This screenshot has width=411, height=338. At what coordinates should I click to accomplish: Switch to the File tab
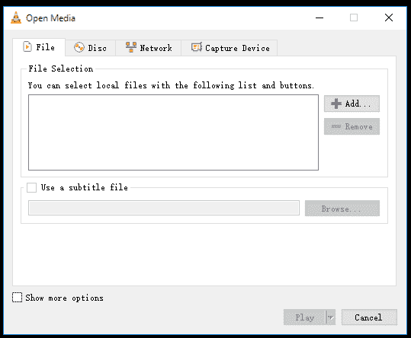[39, 47]
